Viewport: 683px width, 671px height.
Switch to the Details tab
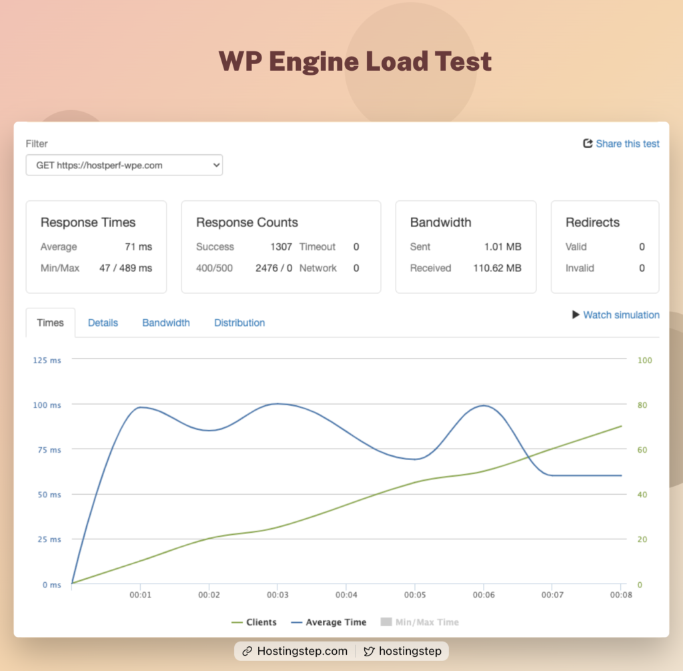click(x=103, y=322)
